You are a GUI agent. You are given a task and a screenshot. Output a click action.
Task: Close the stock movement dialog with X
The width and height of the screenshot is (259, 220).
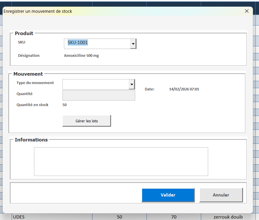pos(247,11)
